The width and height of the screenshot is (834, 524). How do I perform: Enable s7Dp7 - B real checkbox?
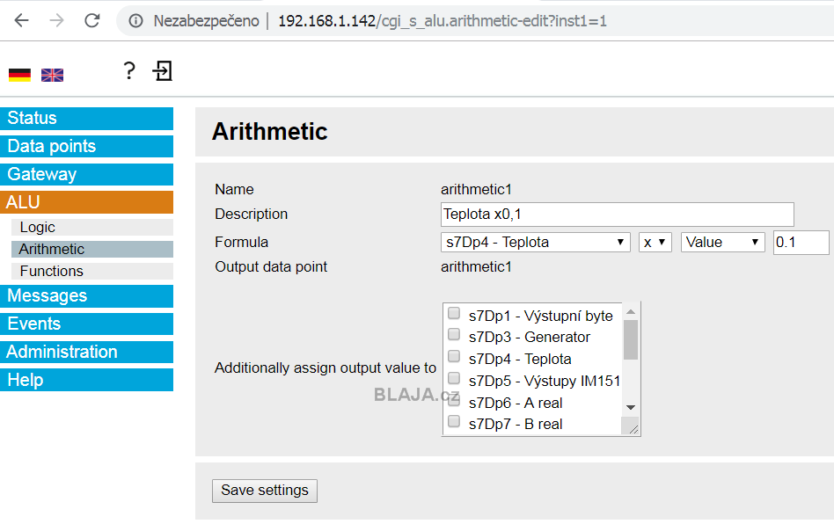click(x=454, y=421)
